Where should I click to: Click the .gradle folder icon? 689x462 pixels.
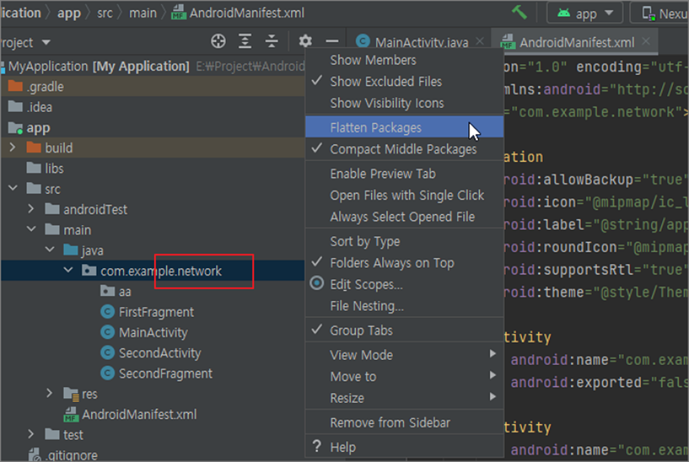click(15, 86)
